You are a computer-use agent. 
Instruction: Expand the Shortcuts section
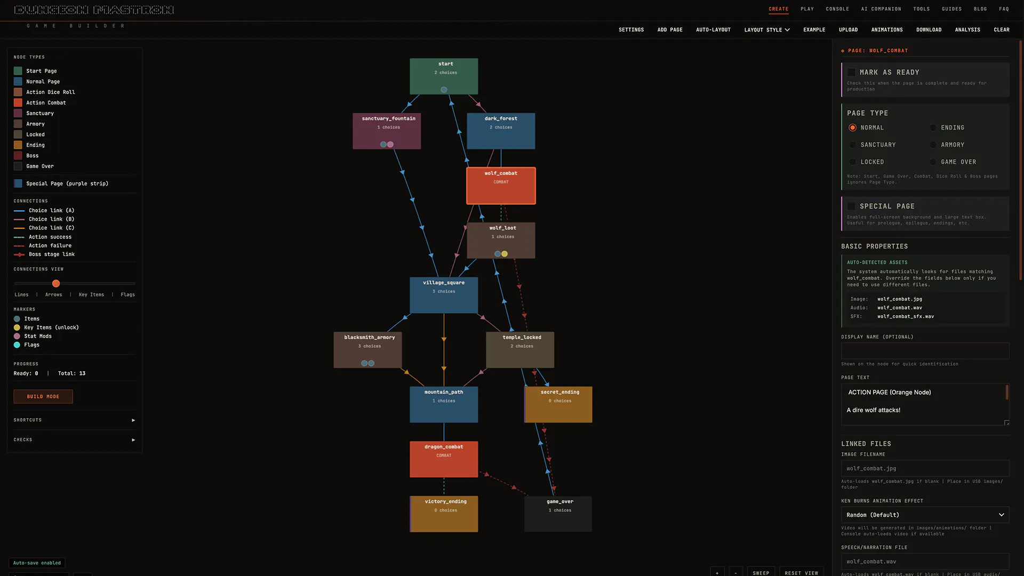(74, 420)
